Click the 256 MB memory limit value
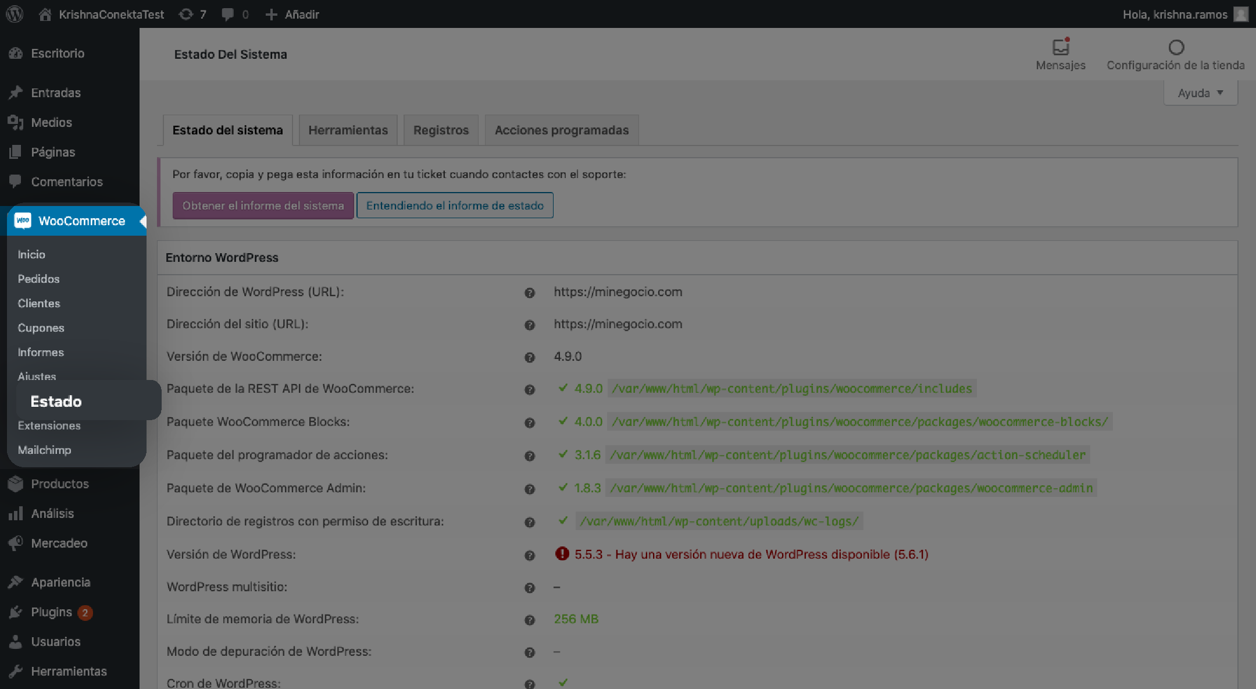1256x689 pixels. [576, 619]
